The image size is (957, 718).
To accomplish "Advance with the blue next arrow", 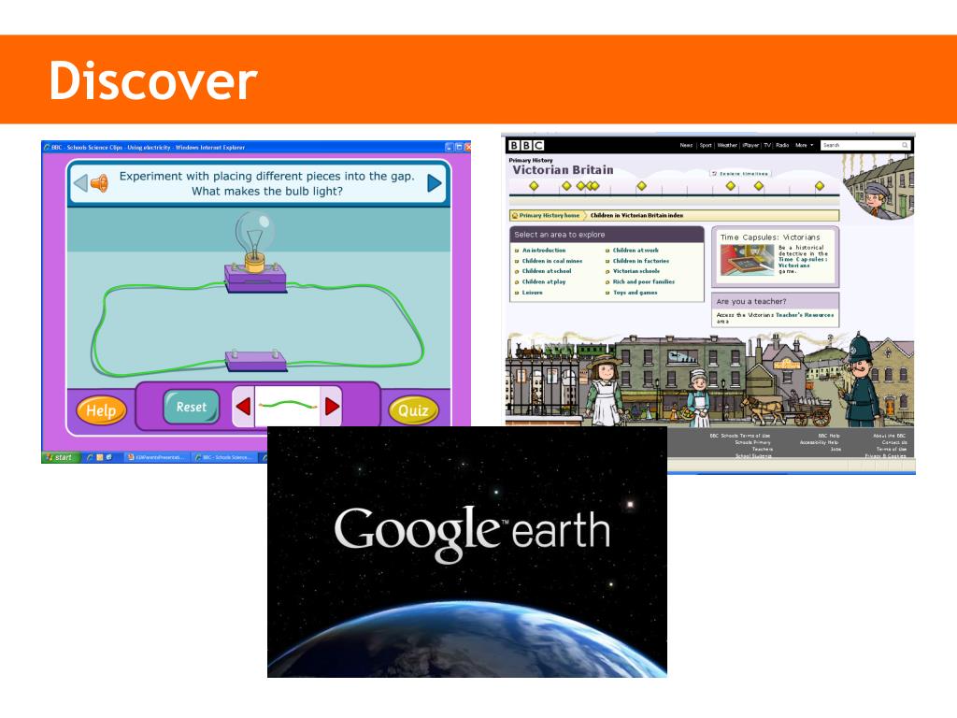I will point(434,183).
